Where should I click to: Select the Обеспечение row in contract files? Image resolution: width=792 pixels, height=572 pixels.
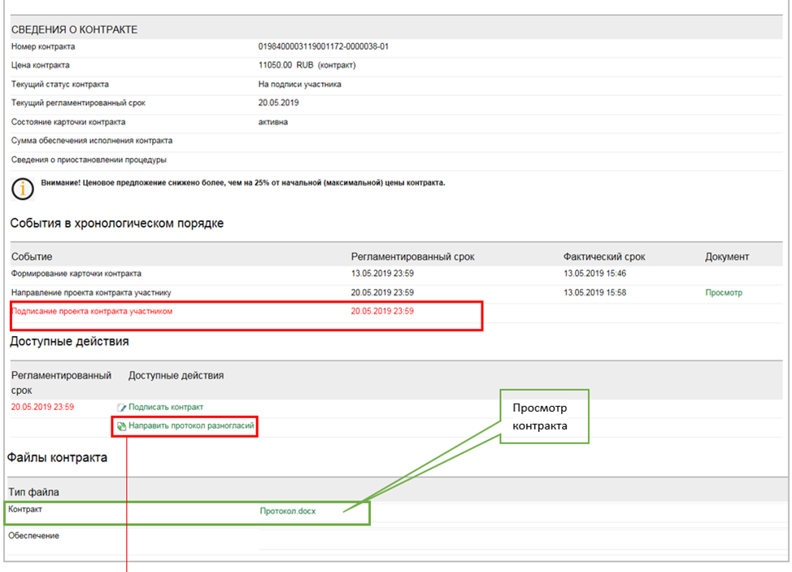coord(33,536)
